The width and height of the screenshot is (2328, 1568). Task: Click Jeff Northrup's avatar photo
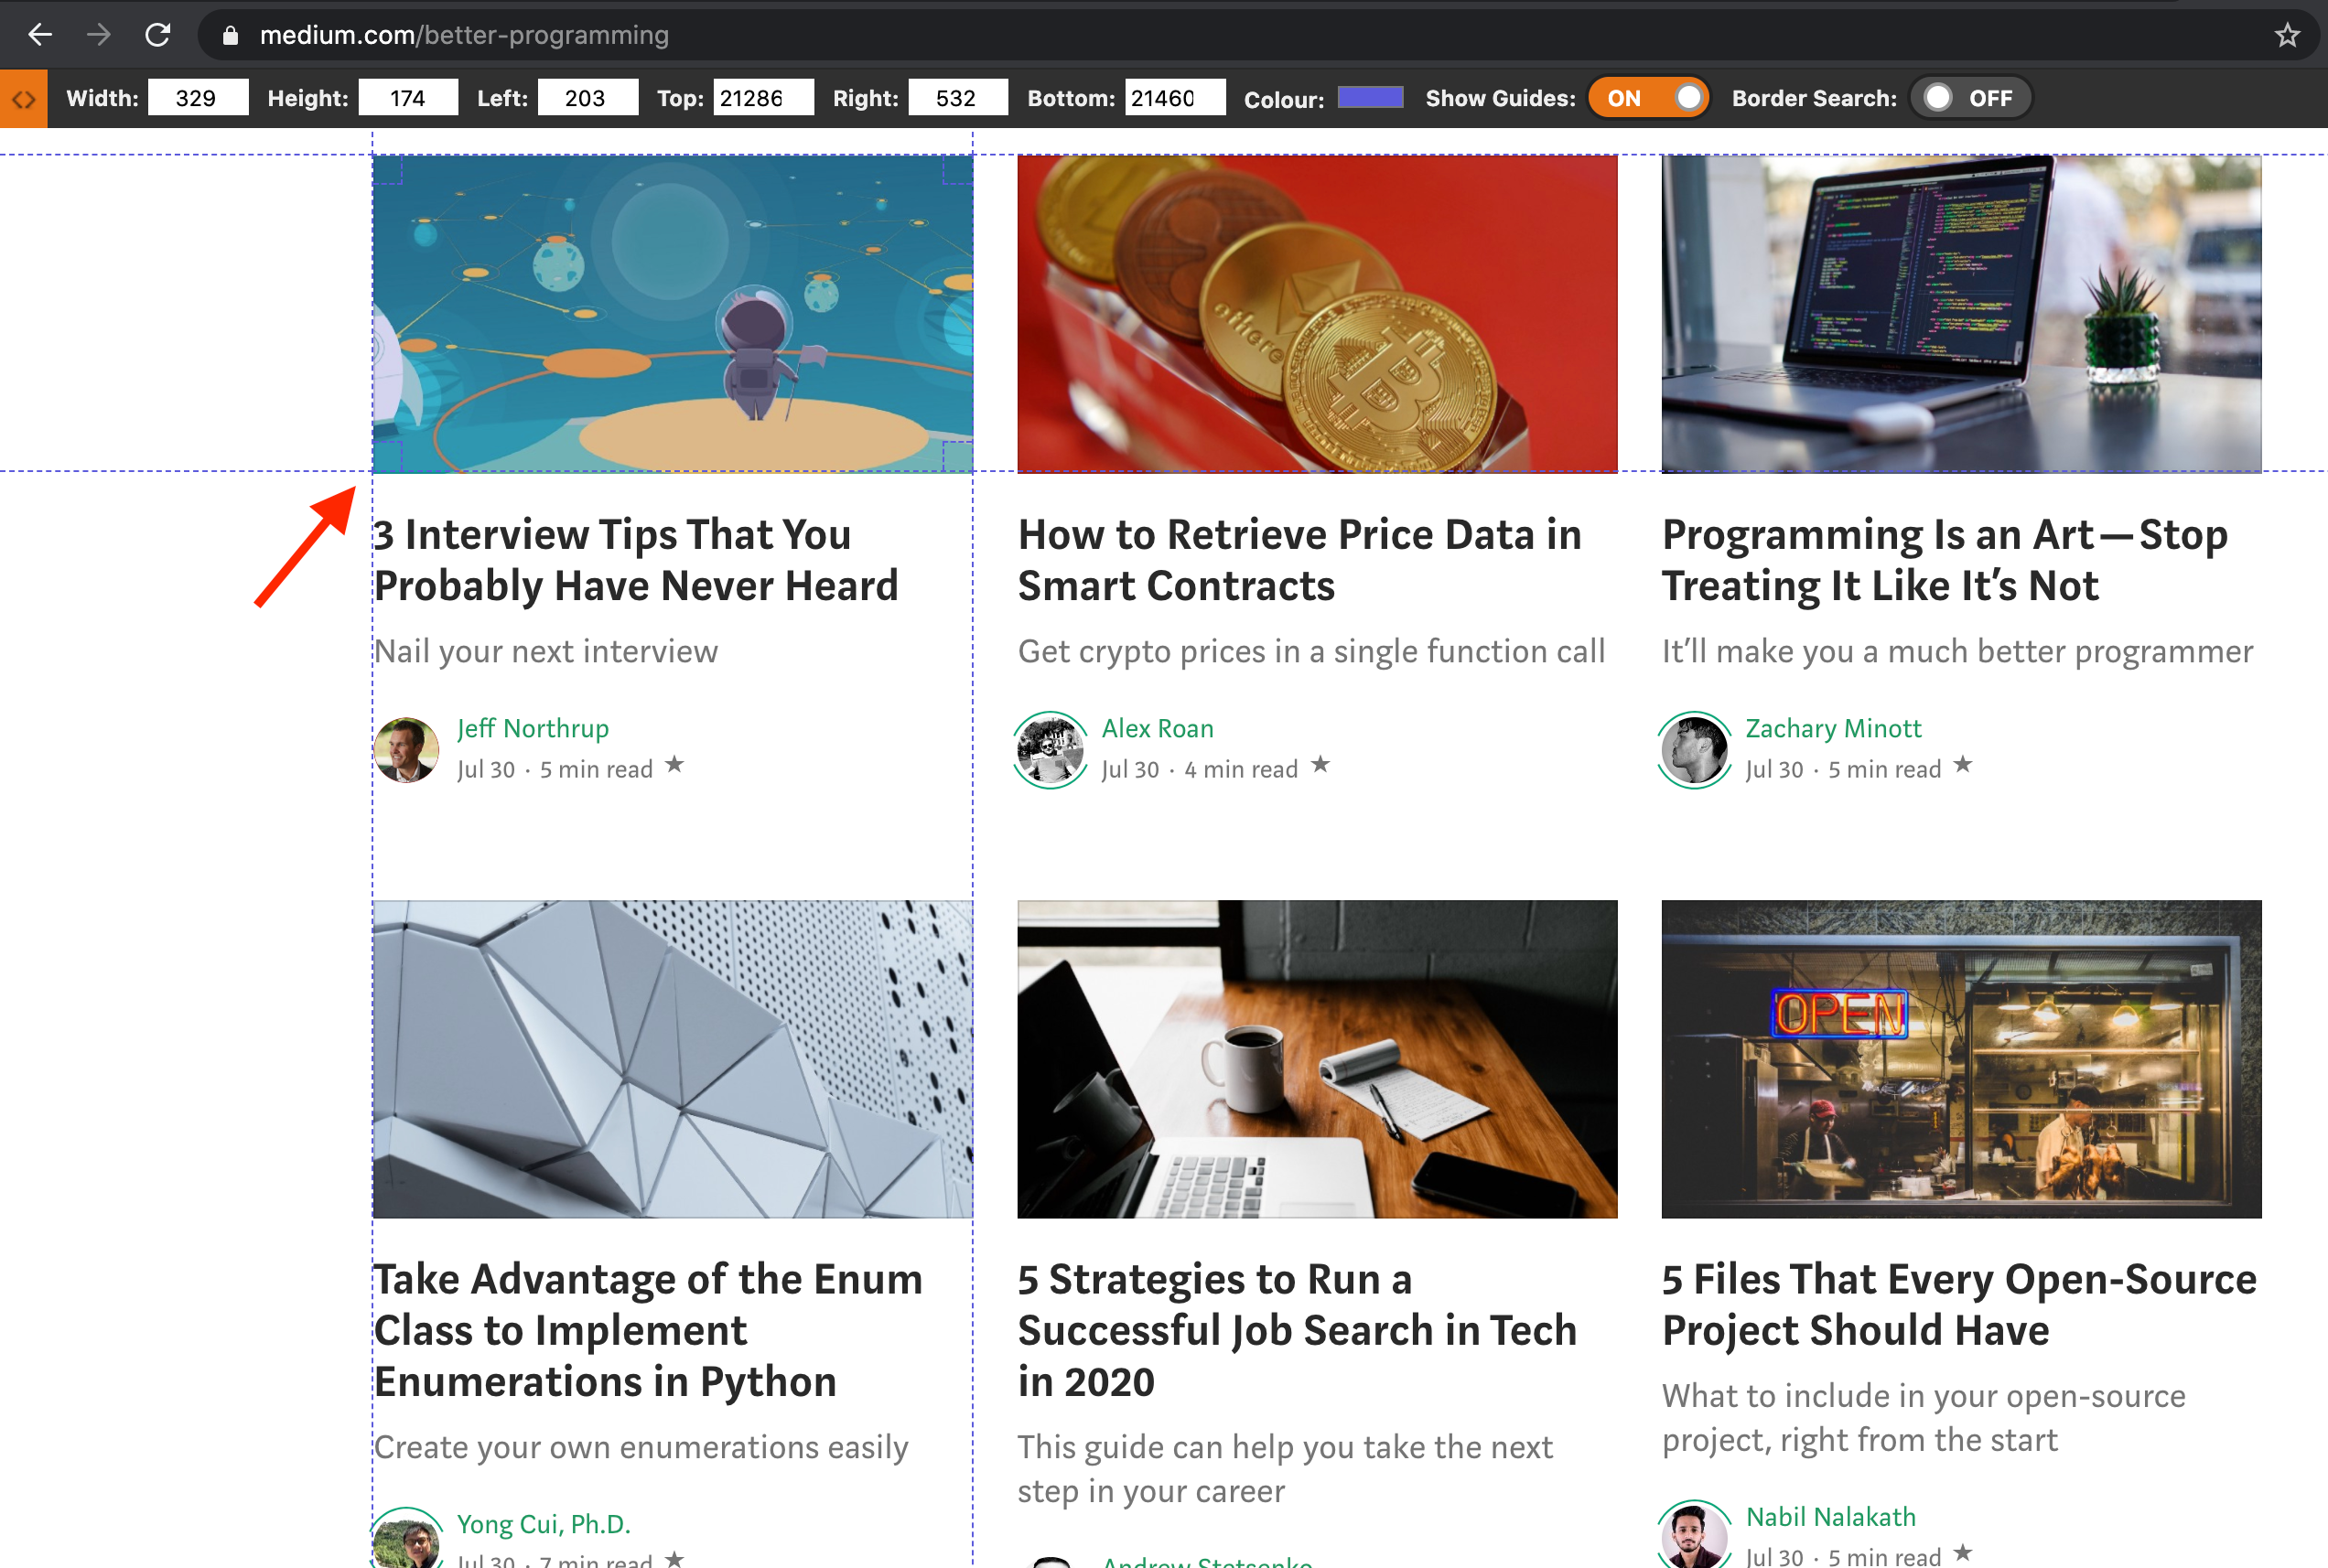[406, 750]
